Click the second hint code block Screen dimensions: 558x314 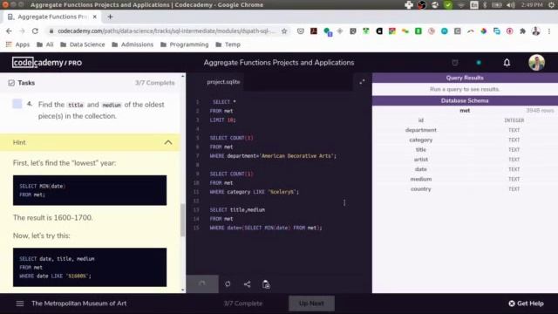tap(90, 267)
